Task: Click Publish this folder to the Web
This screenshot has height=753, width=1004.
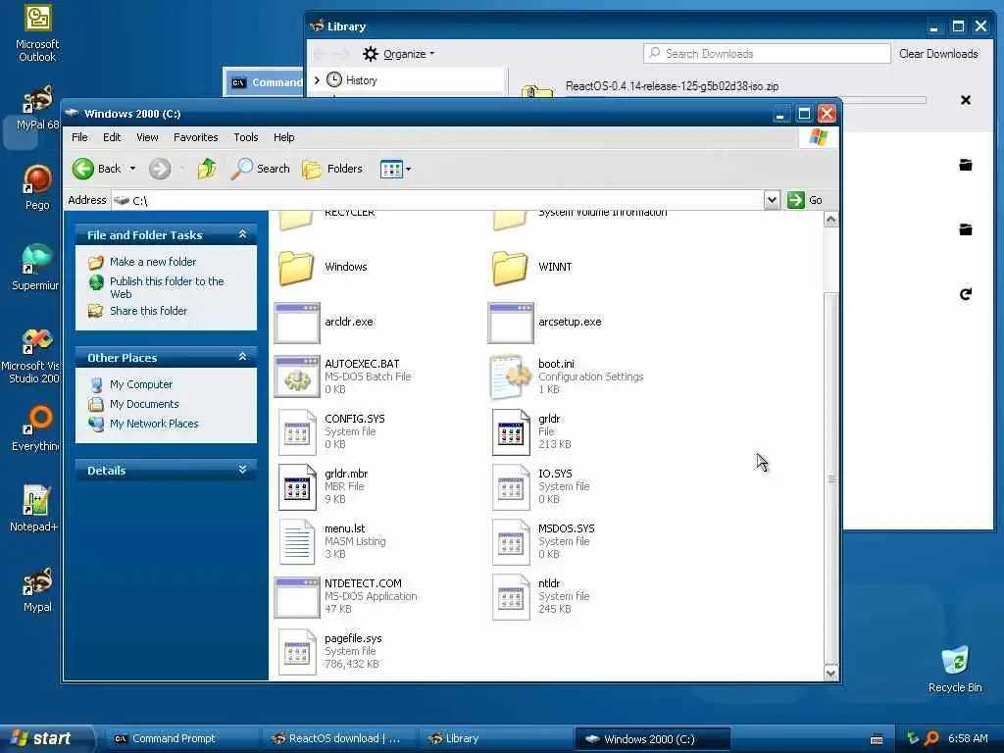Action: (167, 287)
